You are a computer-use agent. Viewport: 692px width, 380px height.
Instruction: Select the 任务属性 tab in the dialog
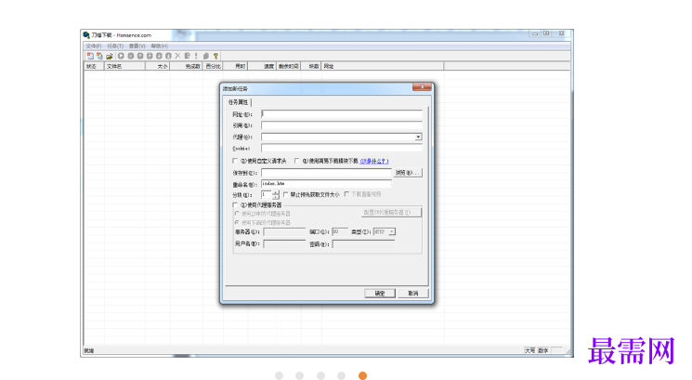point(239,102)
